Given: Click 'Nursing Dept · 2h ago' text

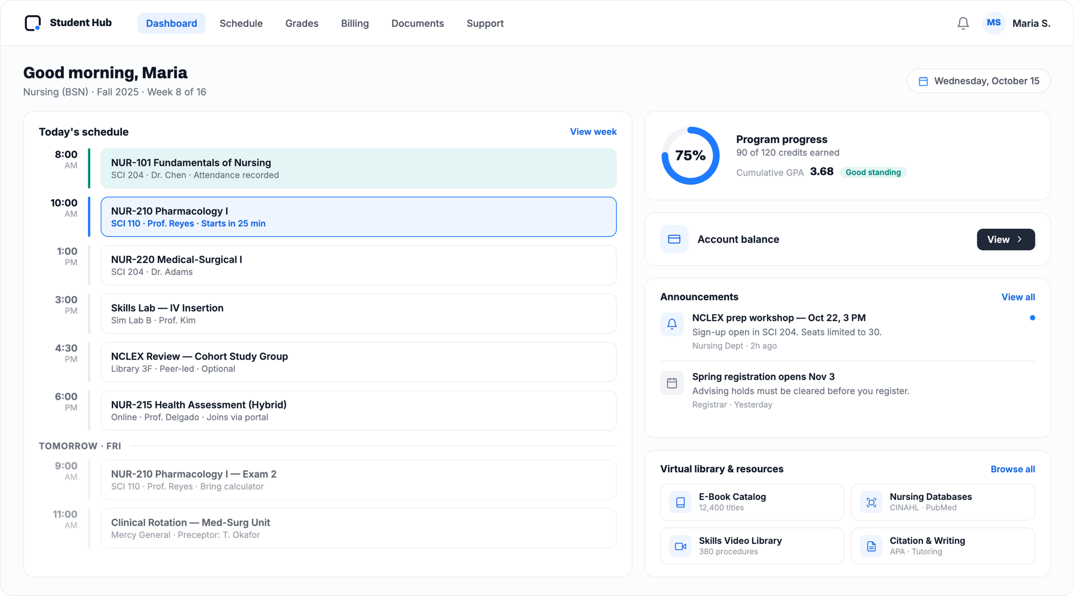Looking at the screenshot, I should click(734, 346).
